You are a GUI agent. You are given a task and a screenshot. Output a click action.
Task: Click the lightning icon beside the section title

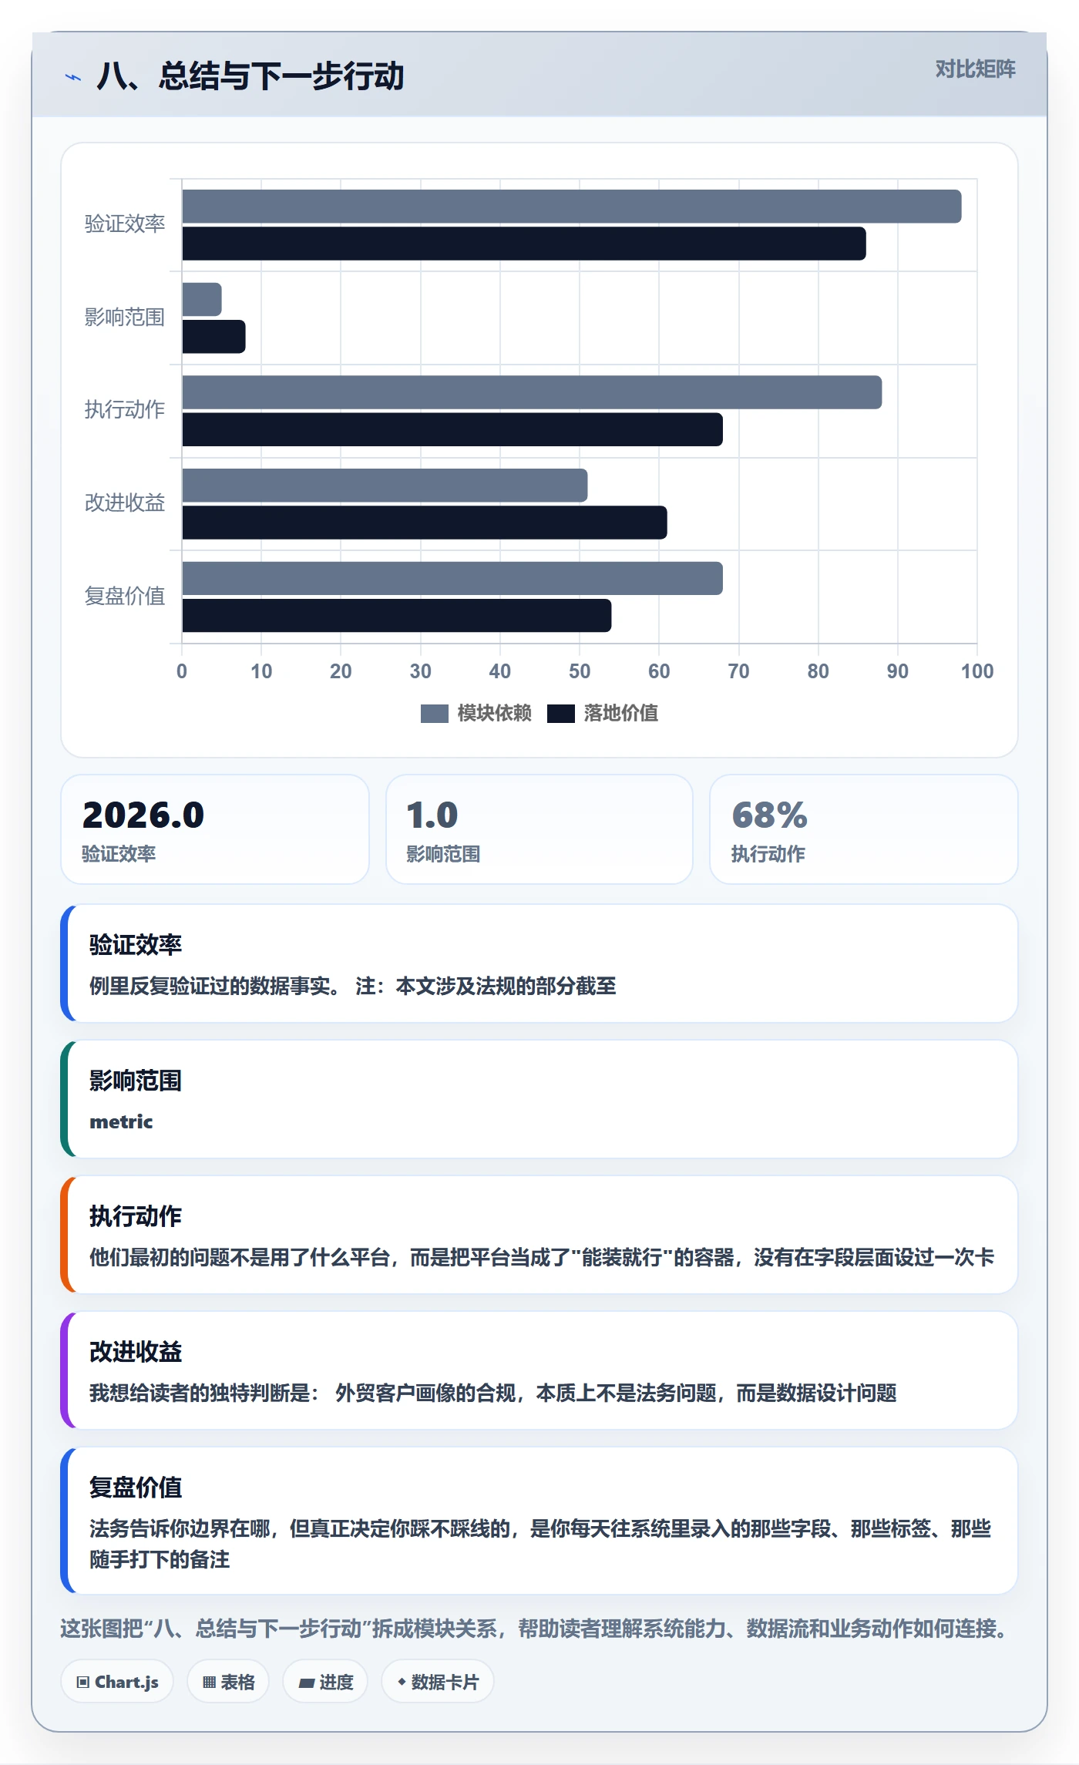click(x=73, y=77)
